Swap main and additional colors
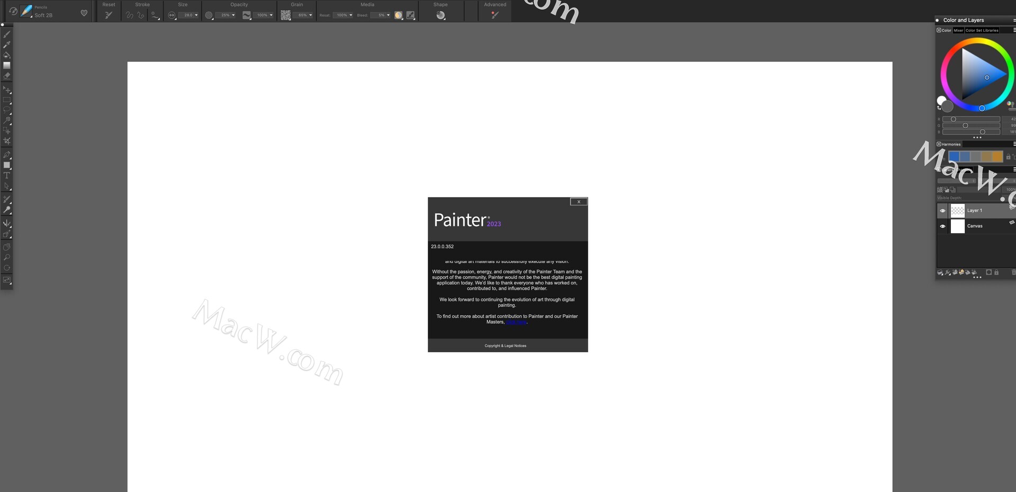1016x492 pixels. 939,108
